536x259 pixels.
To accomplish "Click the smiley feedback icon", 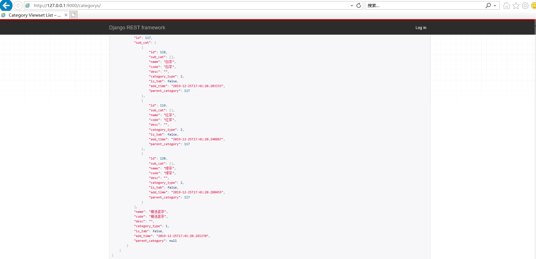I will [x=533, y=6].
